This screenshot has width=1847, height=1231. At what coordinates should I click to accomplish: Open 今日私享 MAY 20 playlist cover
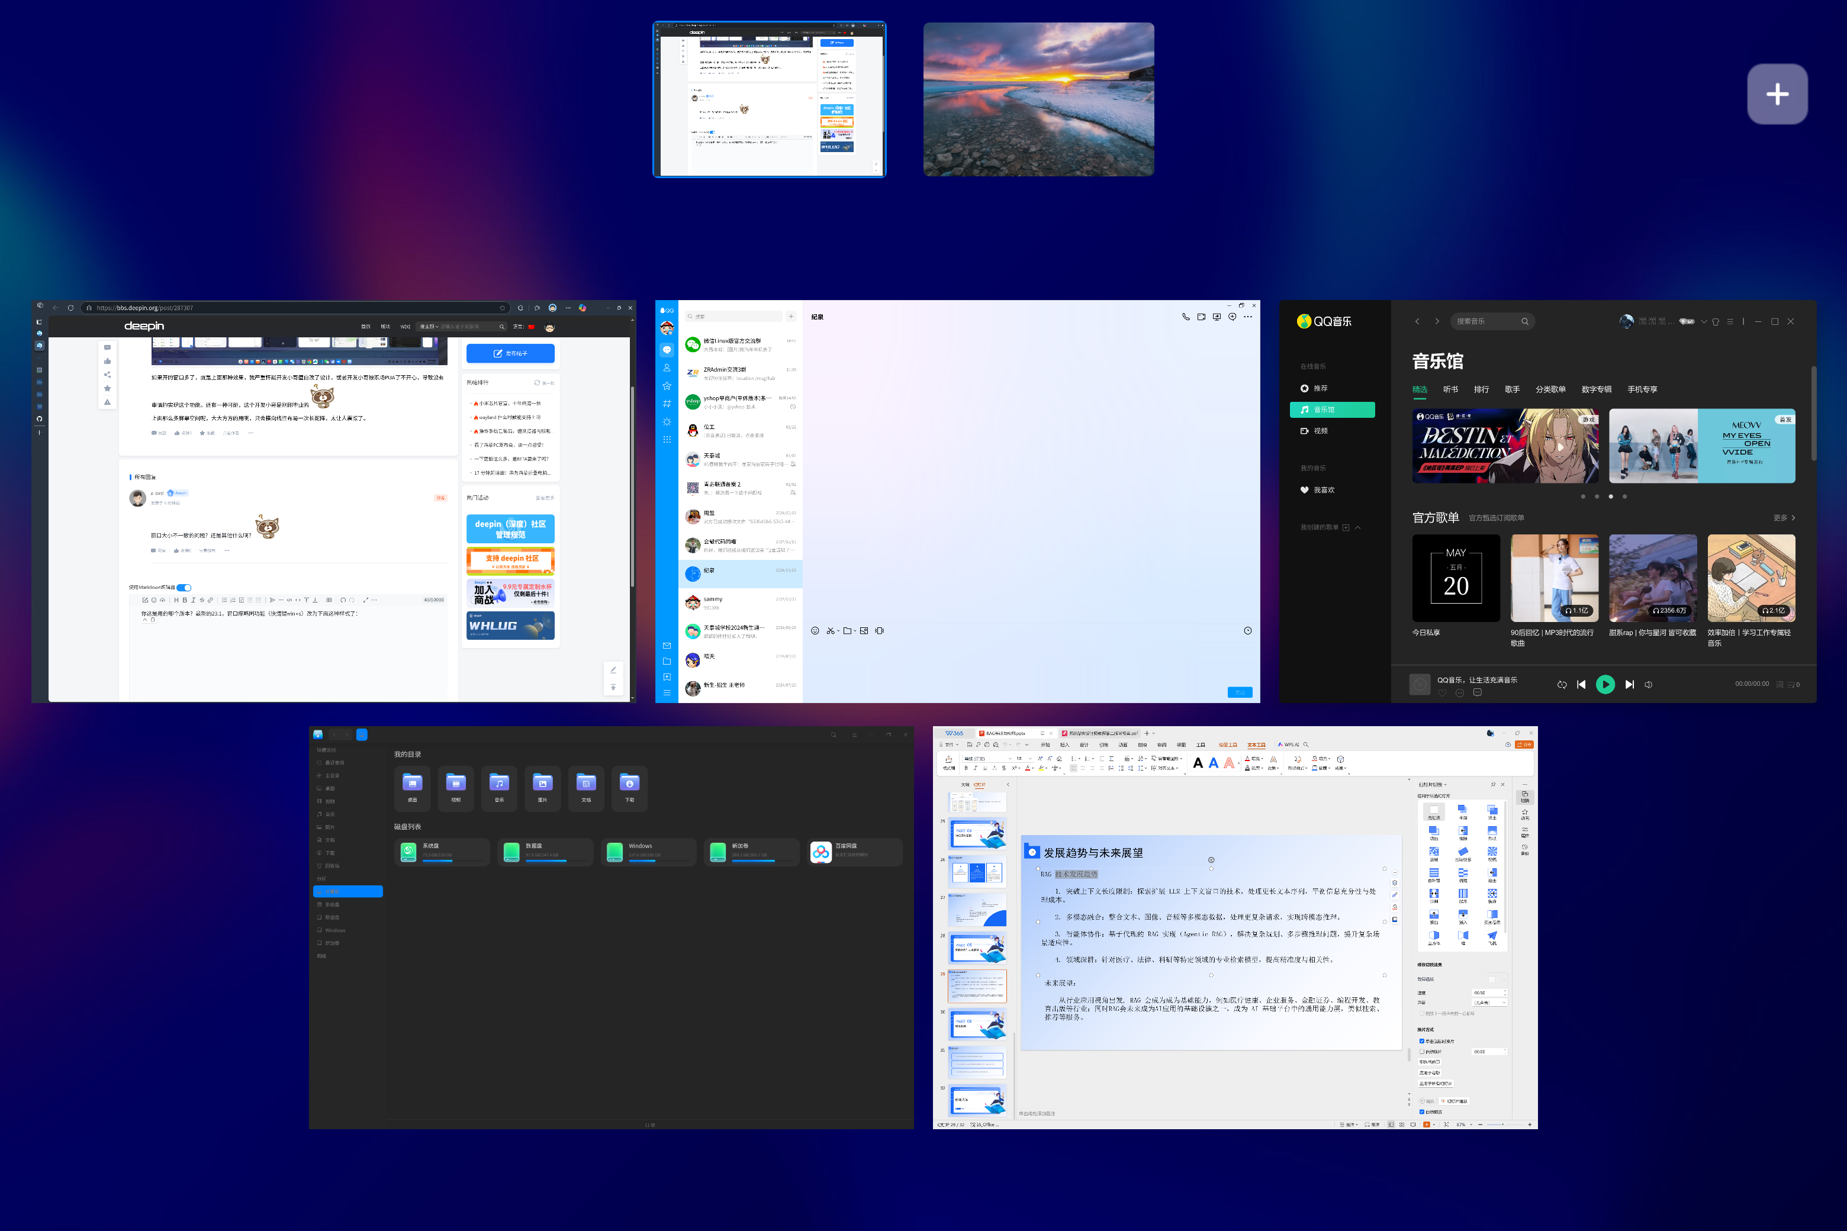[1456, 578]
